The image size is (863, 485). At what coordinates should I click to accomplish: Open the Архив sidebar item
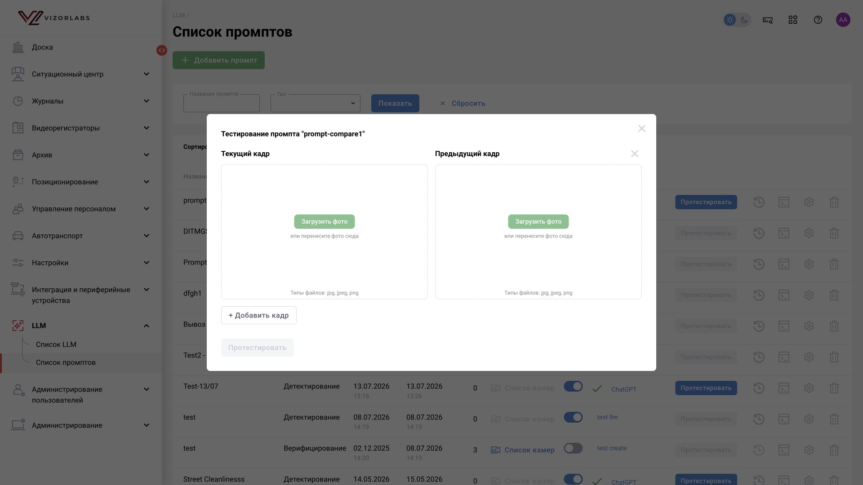81,155
